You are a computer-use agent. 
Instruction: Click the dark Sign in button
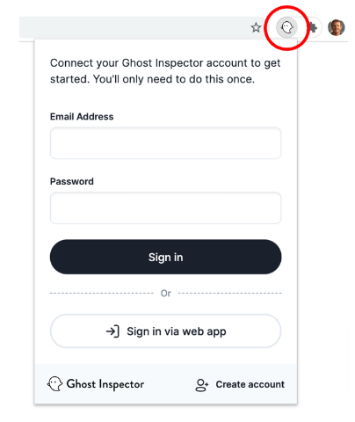(166, 257)
